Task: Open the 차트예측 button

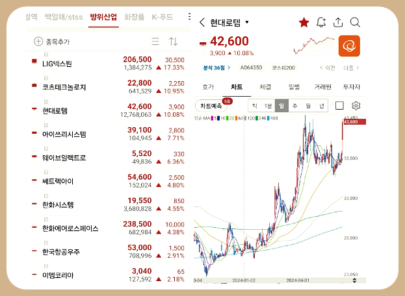Action: click(x=211, y=106)
